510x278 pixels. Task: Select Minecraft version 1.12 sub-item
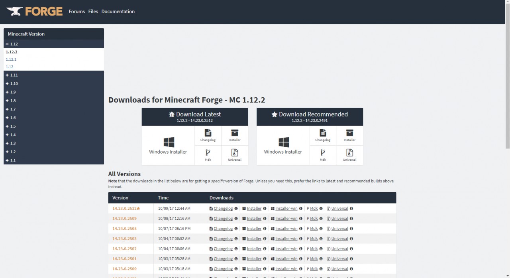[10, 67]
